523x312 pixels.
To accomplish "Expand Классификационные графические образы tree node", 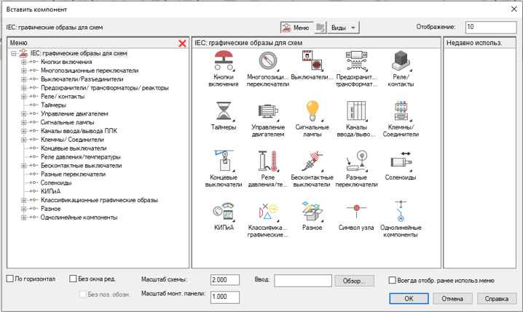I will tap(24, 200).
